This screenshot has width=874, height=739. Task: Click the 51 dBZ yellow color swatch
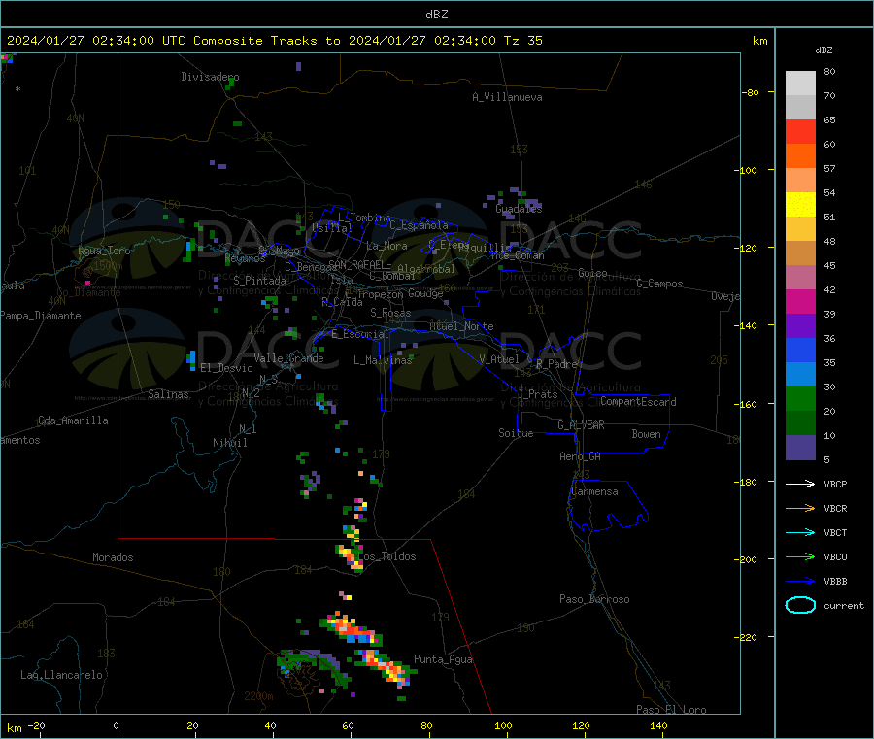tap(800, 205)
